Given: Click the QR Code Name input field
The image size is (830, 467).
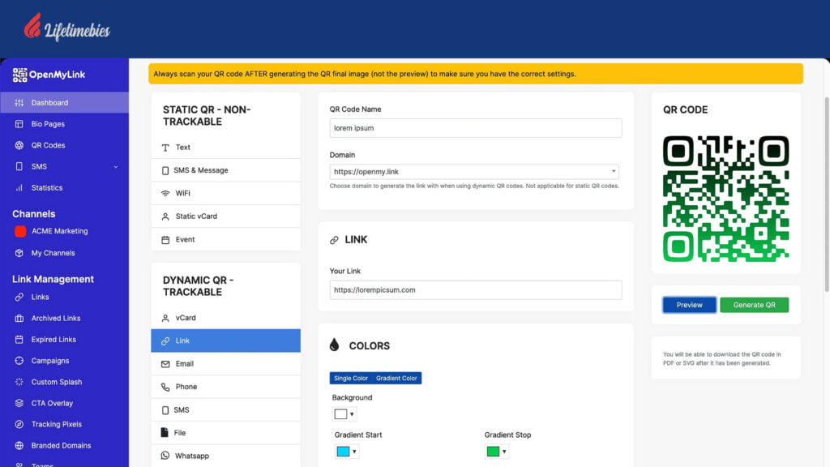Looking at the screenshot, I should 475,128.
